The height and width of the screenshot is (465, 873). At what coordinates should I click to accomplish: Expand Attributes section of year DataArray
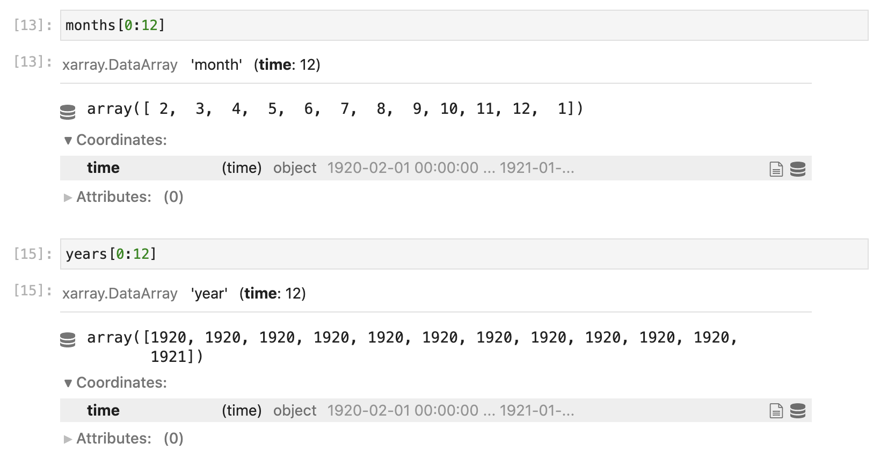tap(123, 439)
